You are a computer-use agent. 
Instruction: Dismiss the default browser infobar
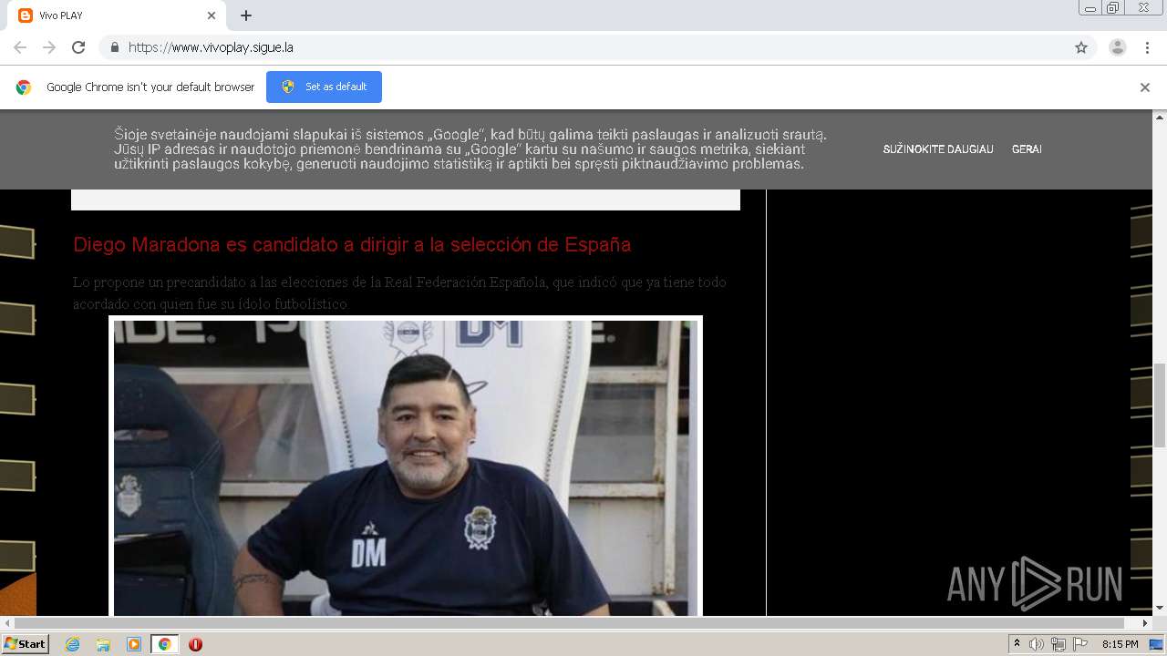click(x=1145, y=87)
